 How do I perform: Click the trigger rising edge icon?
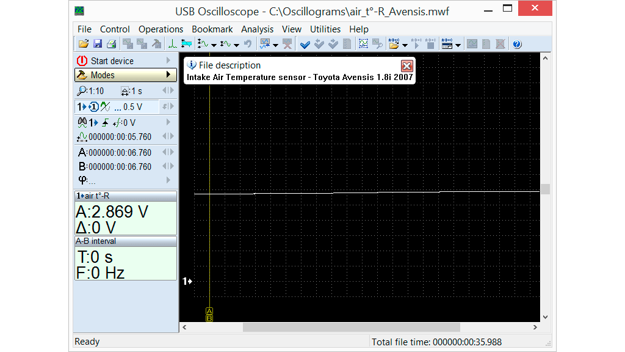click(105, 122)
